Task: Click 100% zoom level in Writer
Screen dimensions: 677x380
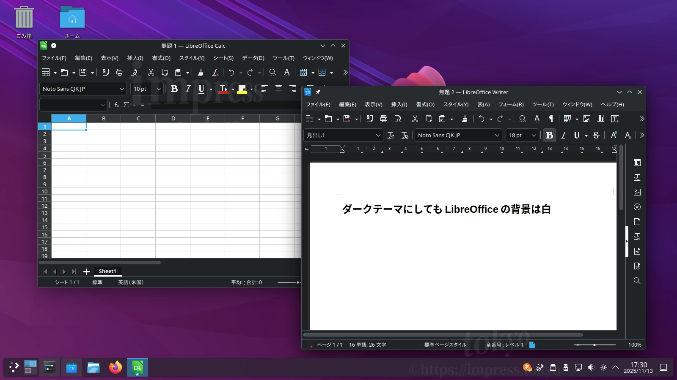Action: (x=635, y=345)
